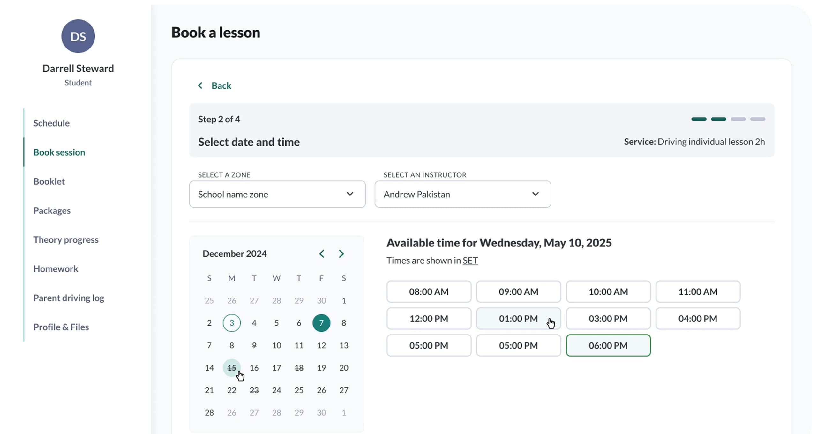Click the third step progress indicator
The image size is (817, 434).
tap(738, 119)
